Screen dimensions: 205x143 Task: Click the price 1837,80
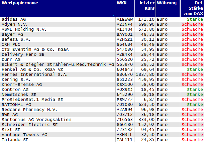145,75
